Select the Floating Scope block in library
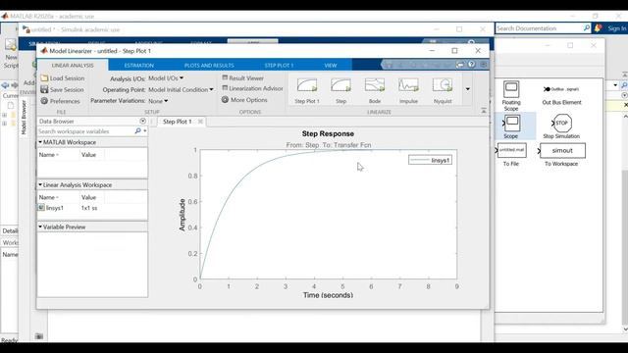The width and height of the screenshot is (628, 353). [511, 96]
